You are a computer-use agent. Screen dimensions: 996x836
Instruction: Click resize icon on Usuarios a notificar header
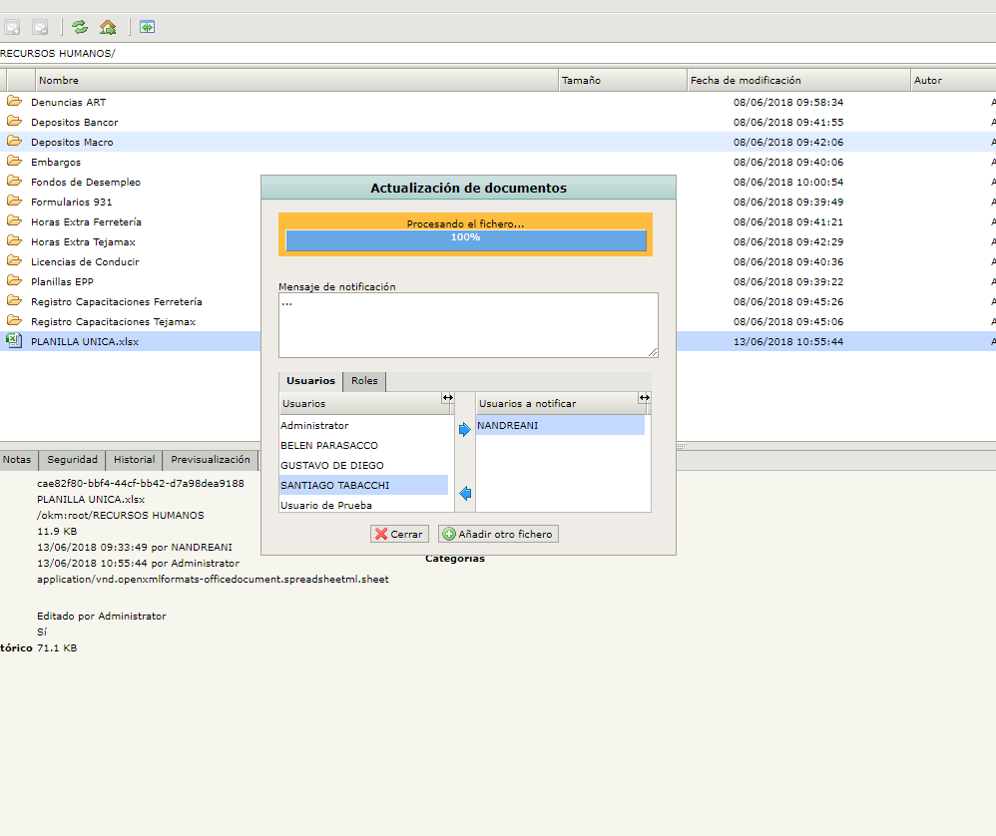(645, 398)
